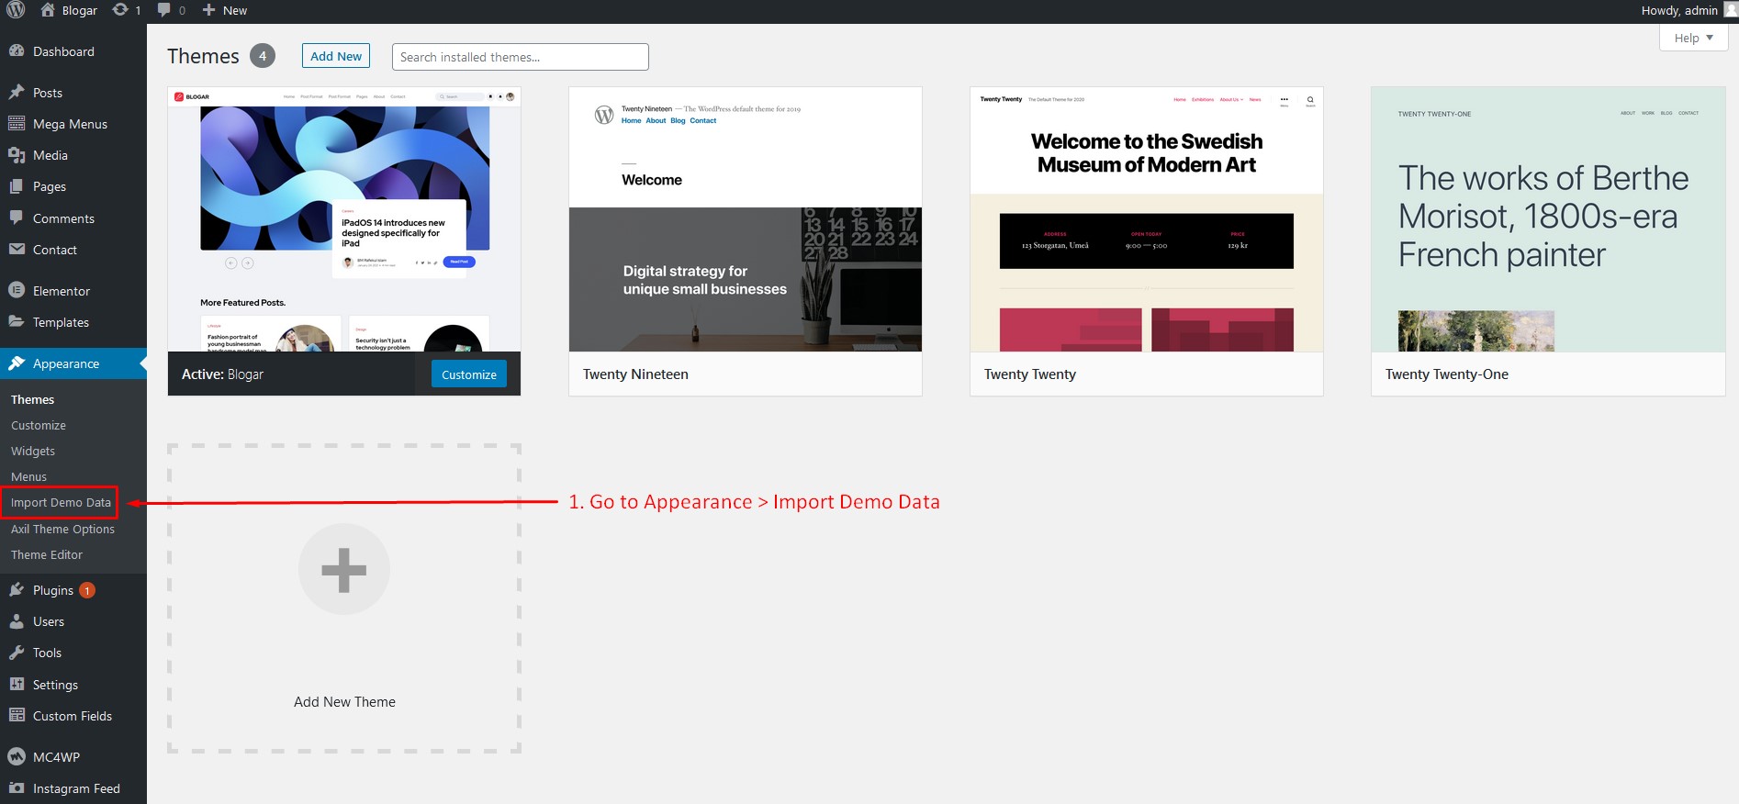1739x804 pixels.
Task: Click the updates icon in admin bar
Action: click(120, 10)
